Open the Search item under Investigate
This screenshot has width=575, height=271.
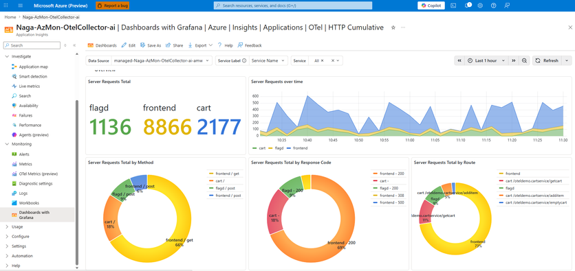(x=25, y=96)
